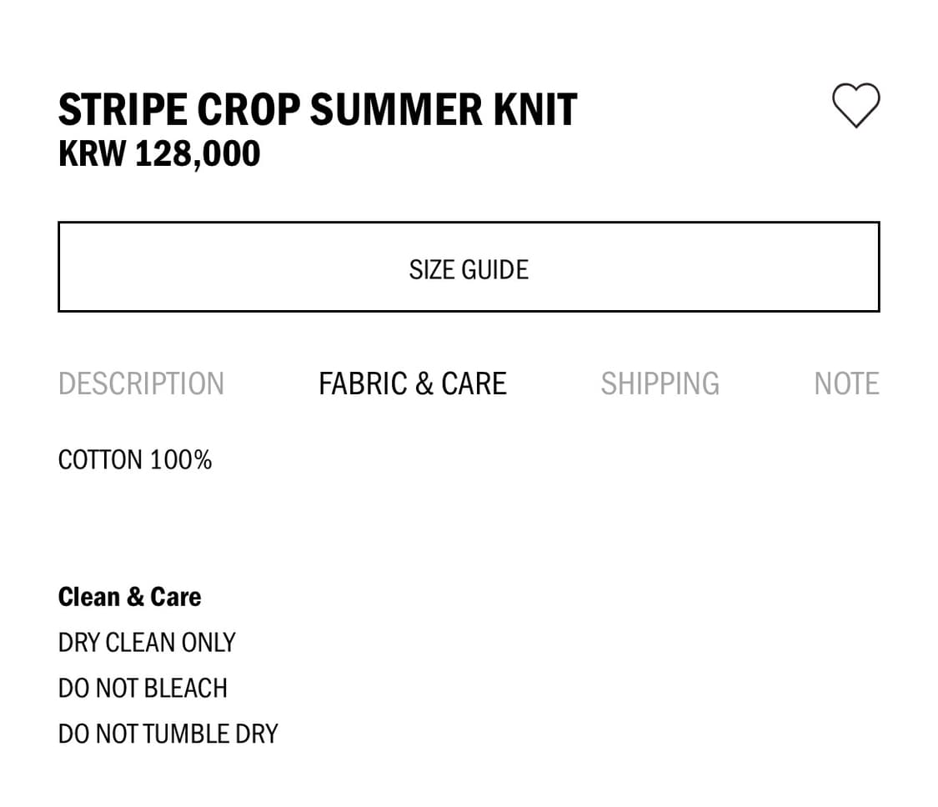Show the NOTE tab
Screen dimensions: 938x807
(x=846, y=383)
